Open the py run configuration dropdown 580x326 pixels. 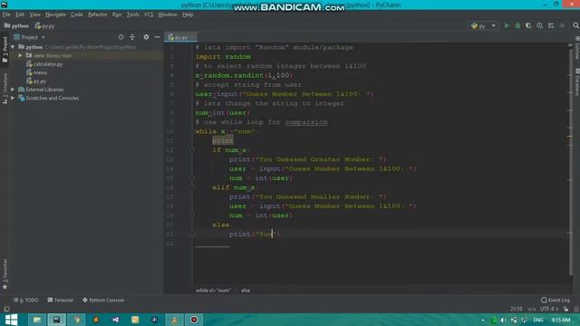484,26
